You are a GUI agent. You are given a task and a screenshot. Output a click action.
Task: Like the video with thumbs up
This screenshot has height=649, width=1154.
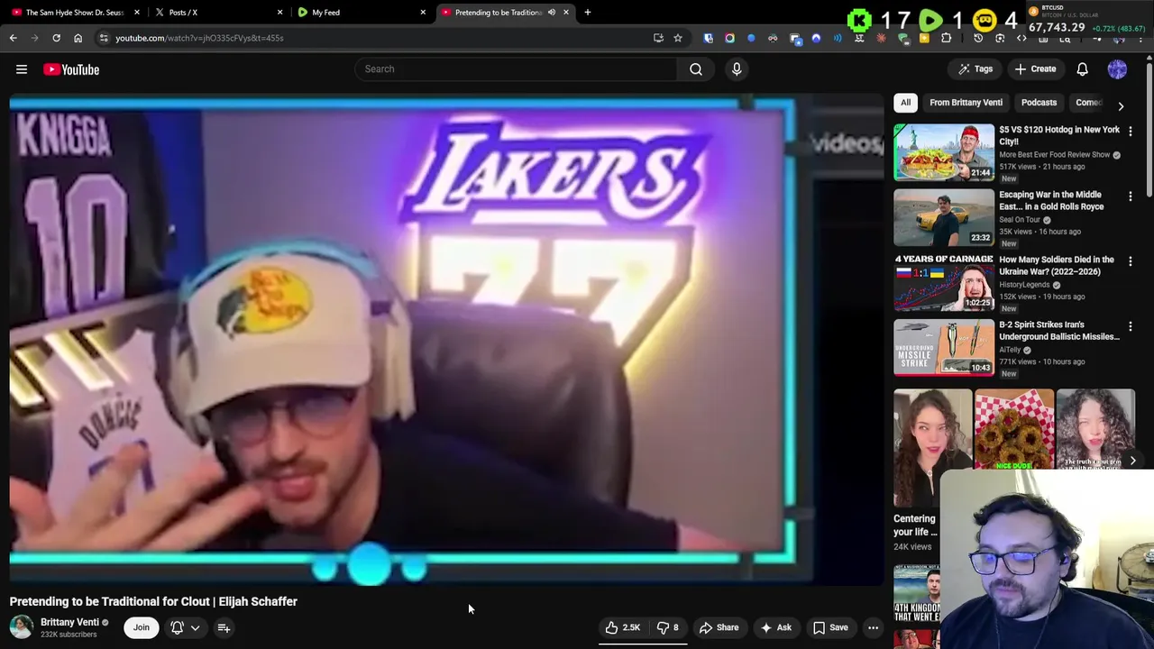(x=623, y=627)
